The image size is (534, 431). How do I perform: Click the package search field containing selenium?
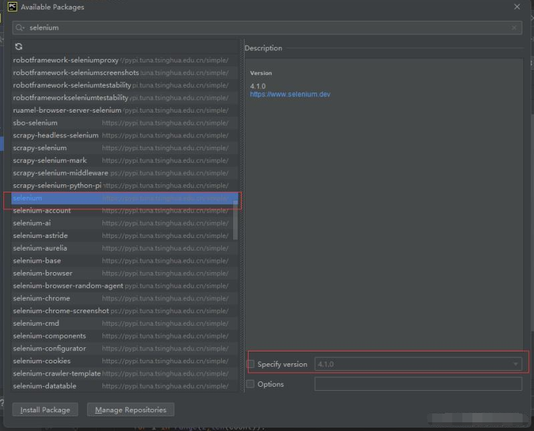pos(267,27)
